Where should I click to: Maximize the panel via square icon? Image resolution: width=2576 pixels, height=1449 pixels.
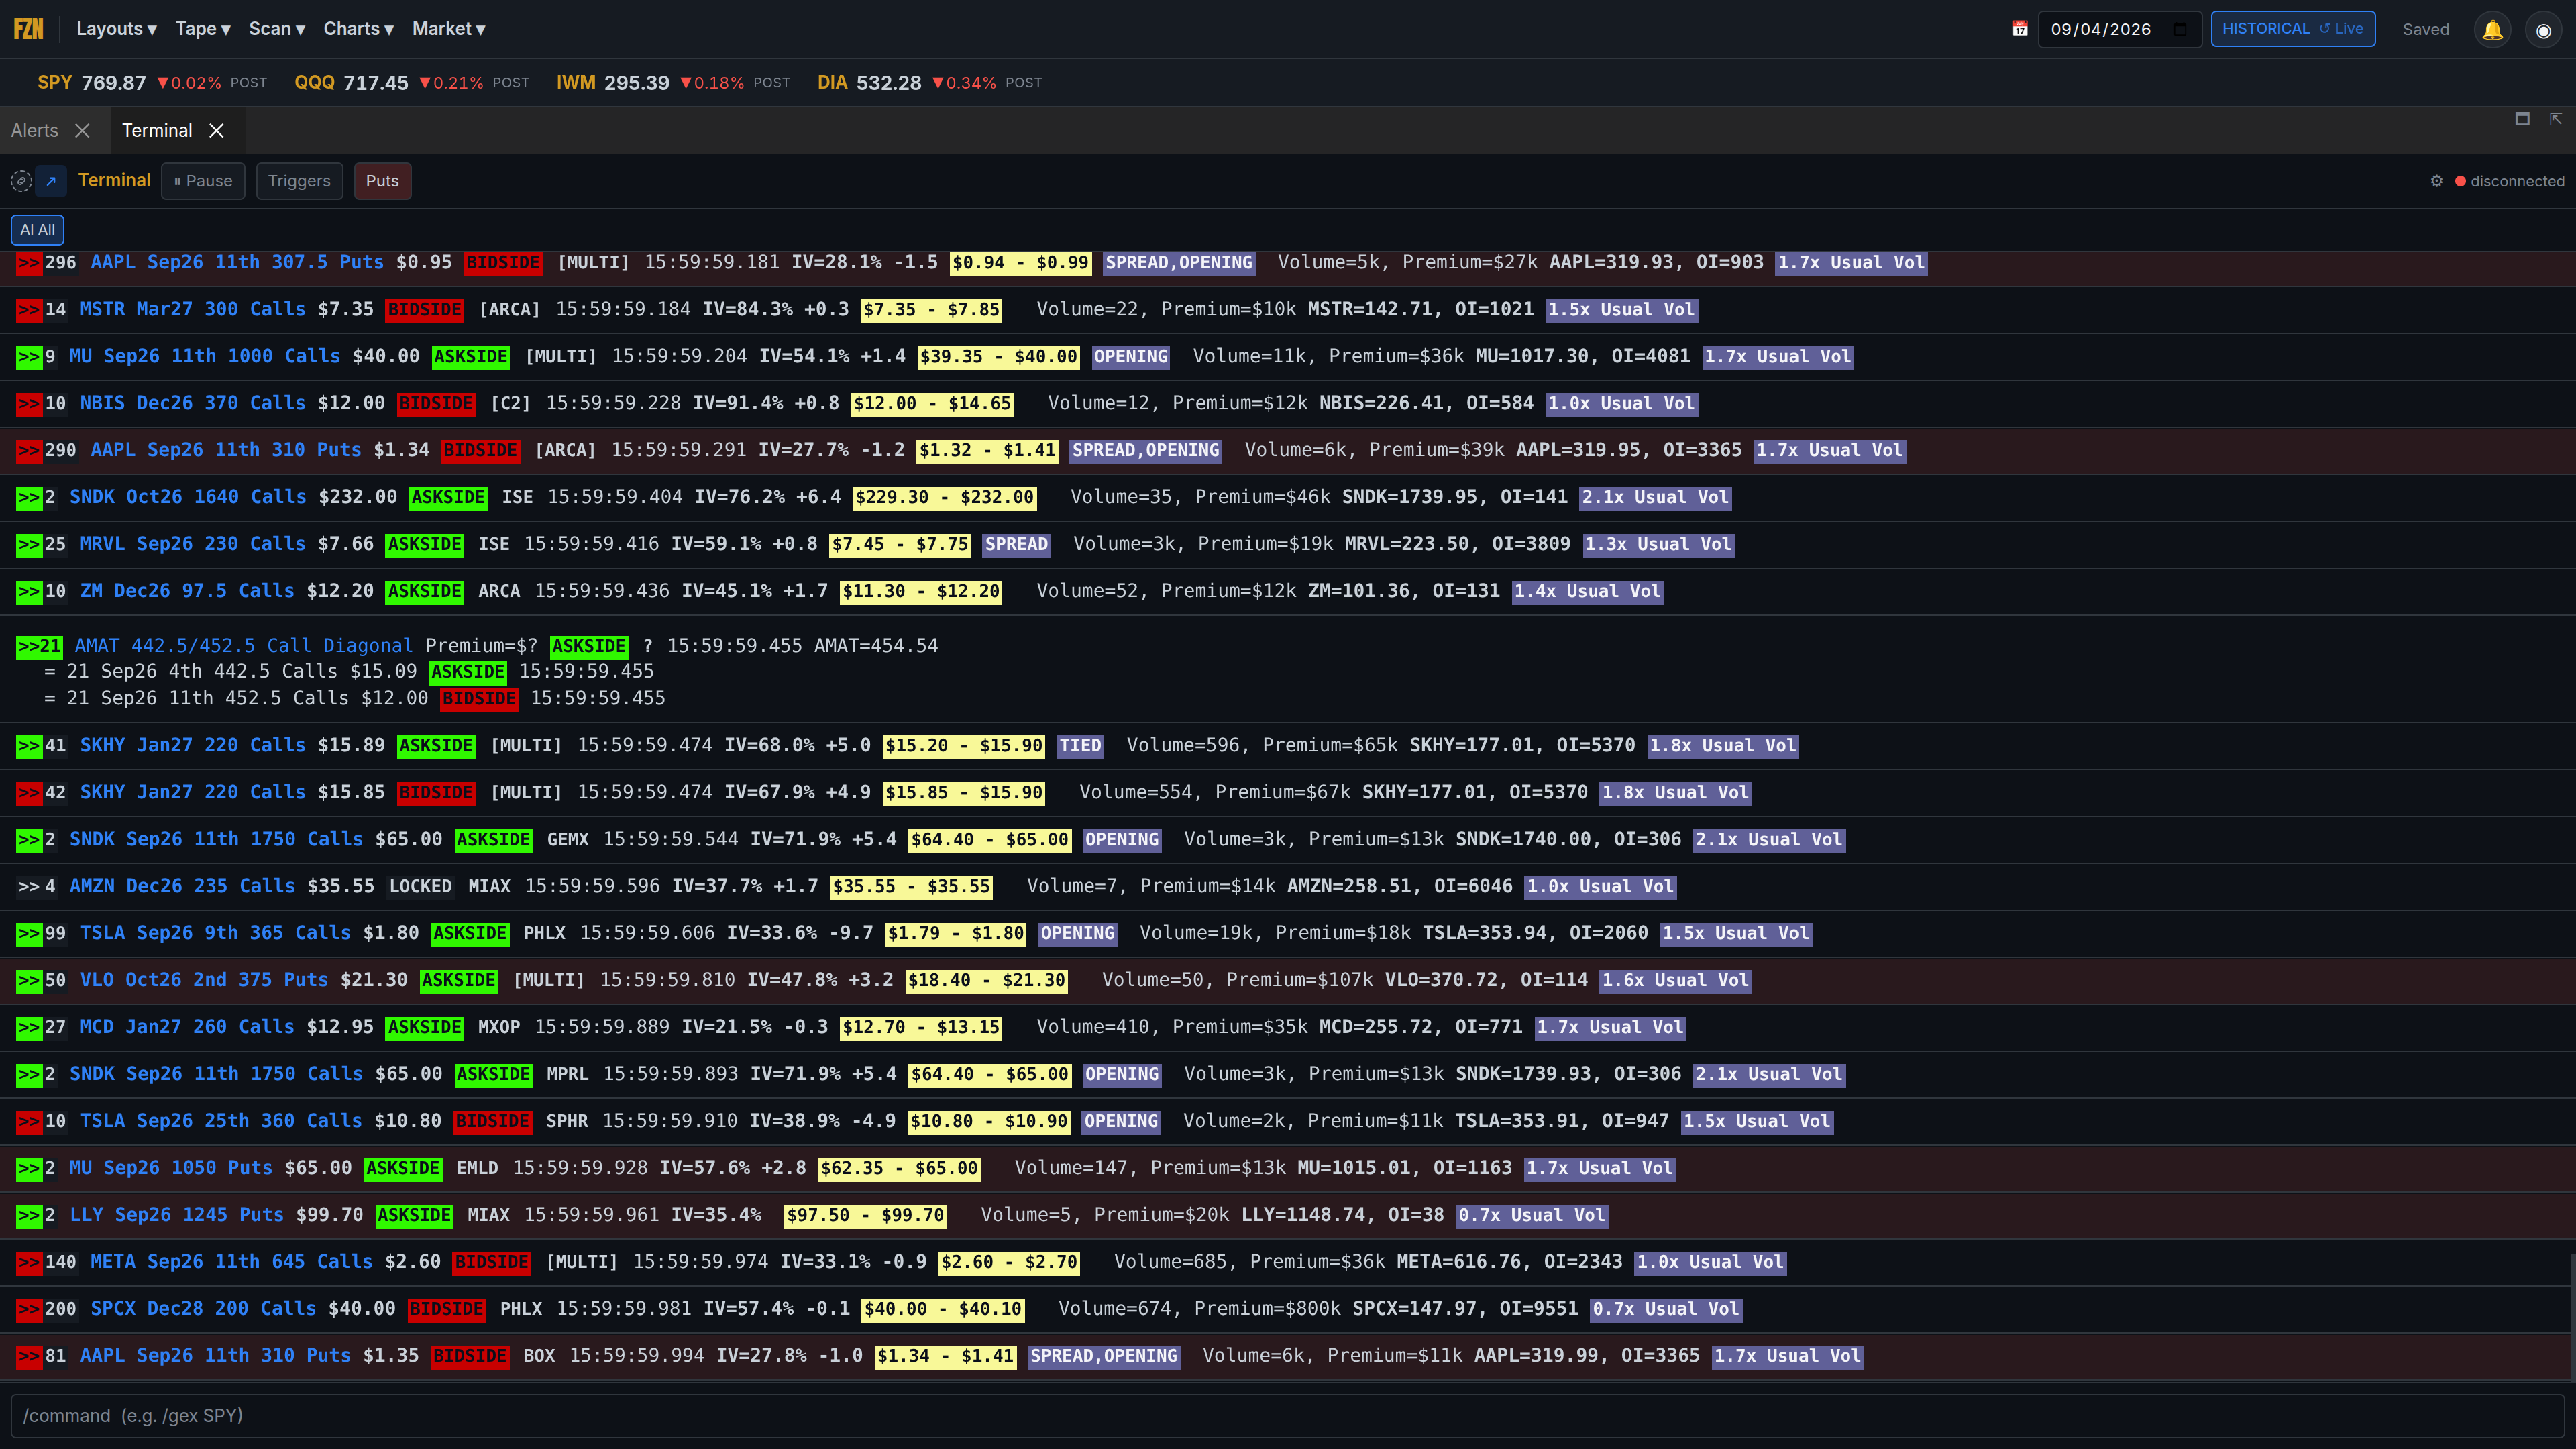2522,119
